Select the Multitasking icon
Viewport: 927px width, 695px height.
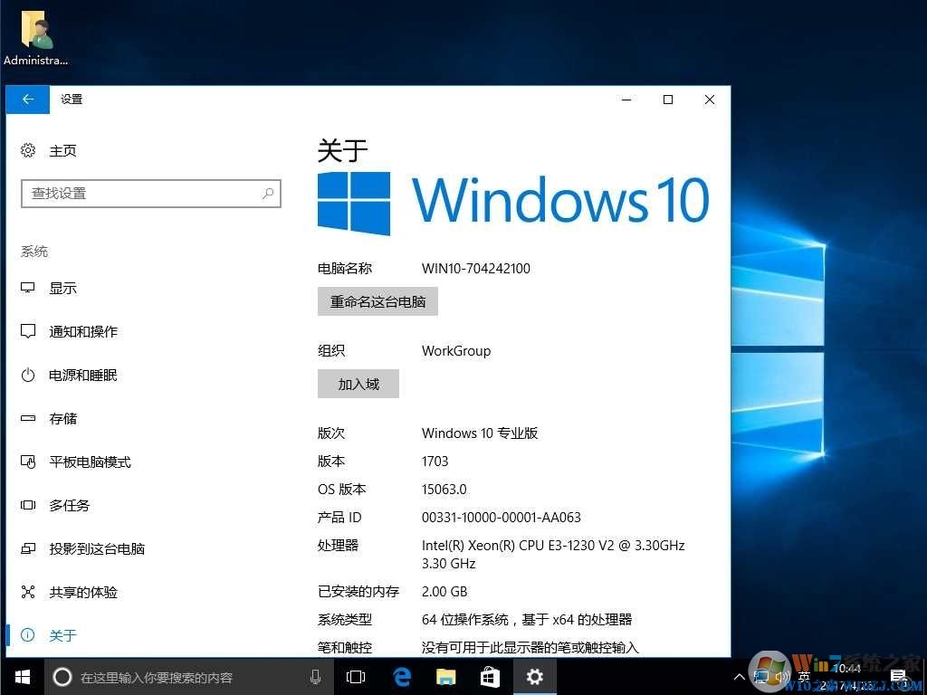28,505
